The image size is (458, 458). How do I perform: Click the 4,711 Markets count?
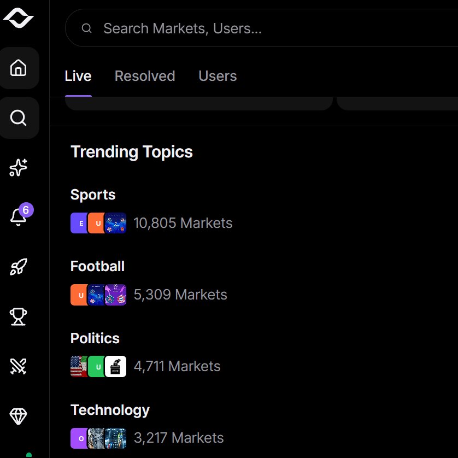coord(177,366)
